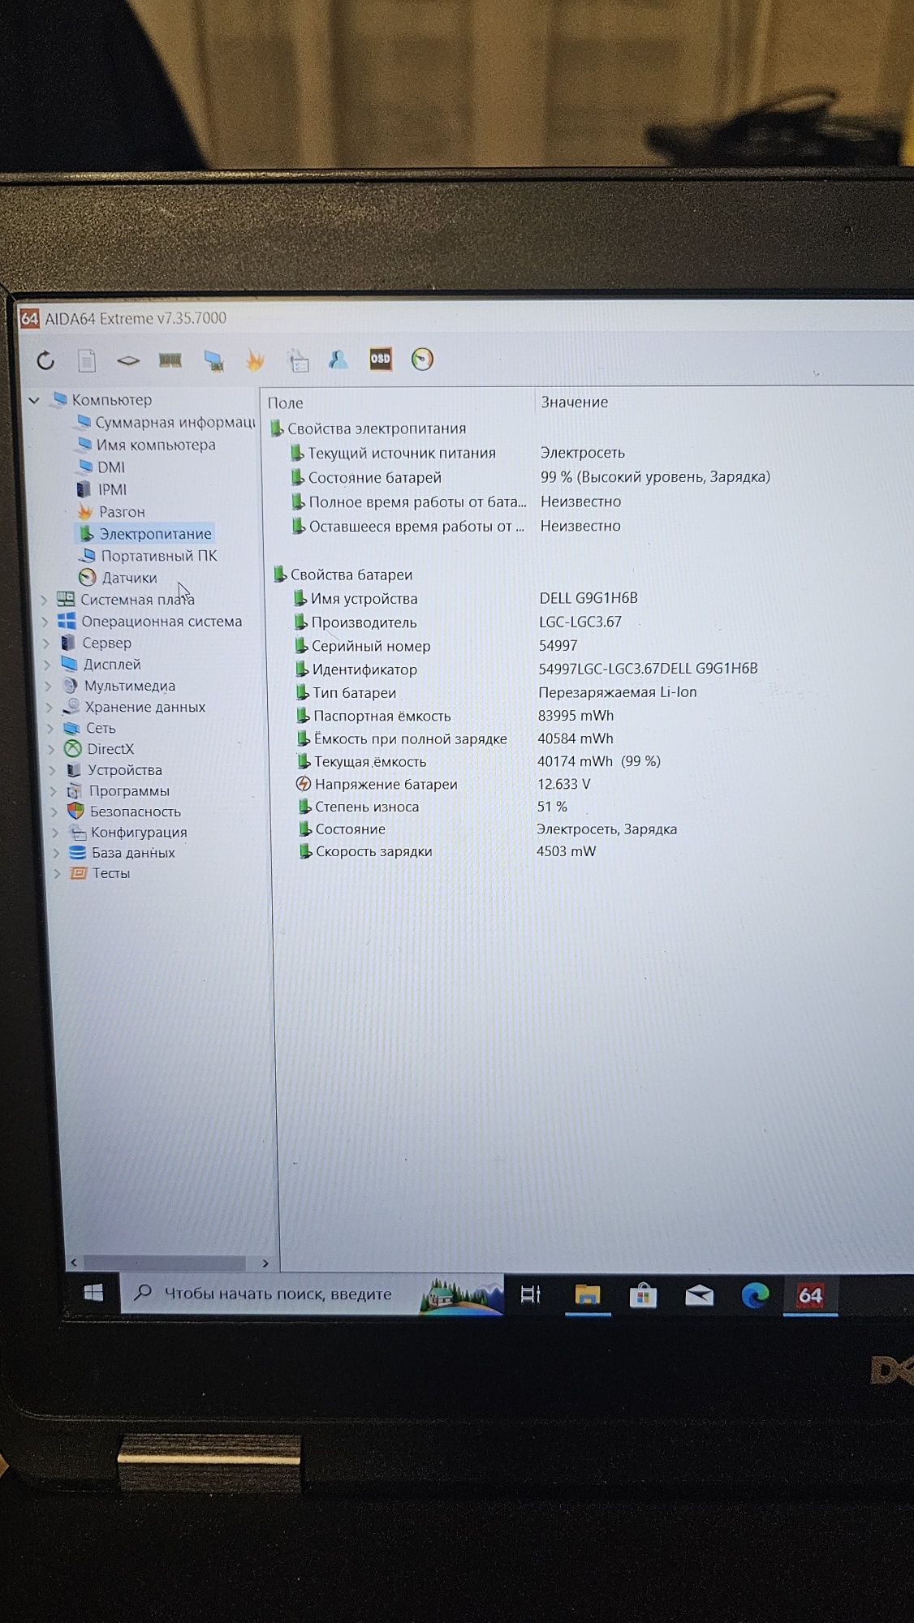Launch the system stability test flame icon
The height and width of the screenshot is (1623, 914).
255,359
